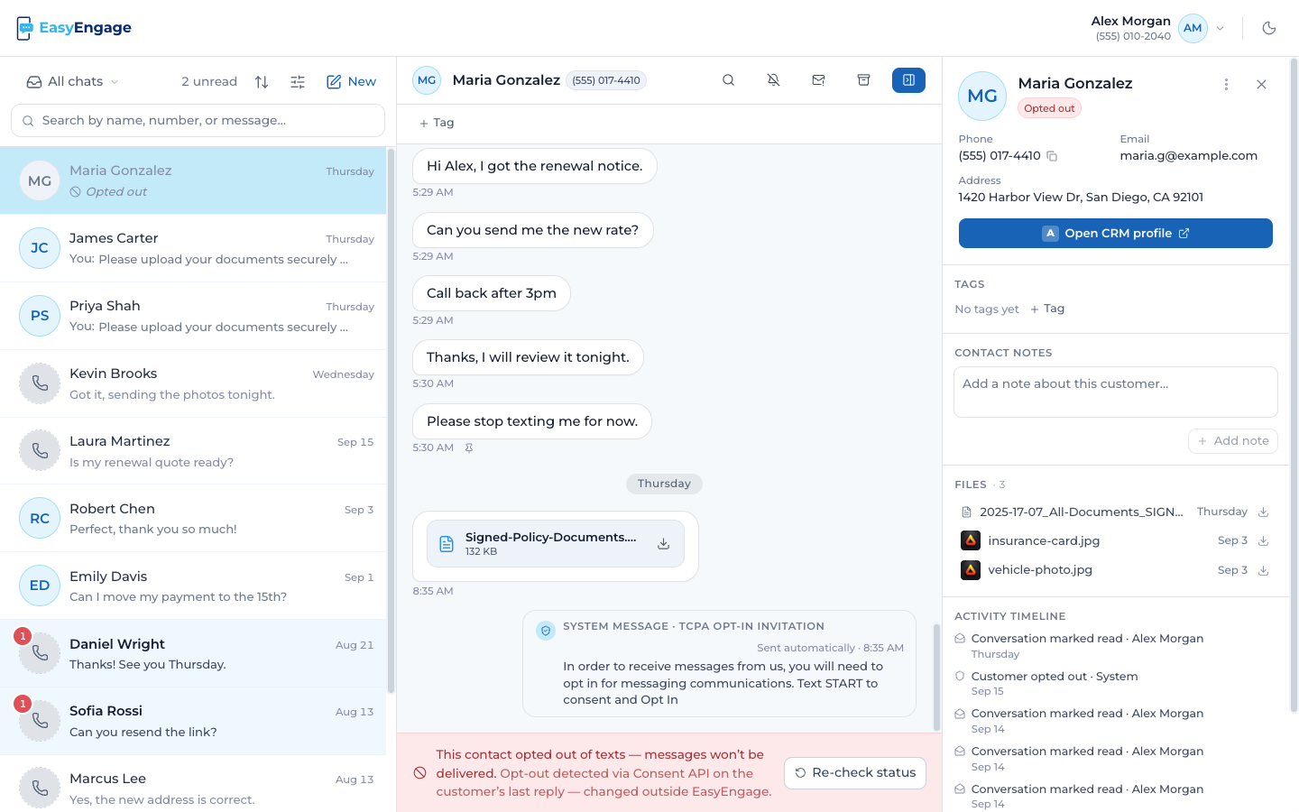Copy Maria's phone number icon

click(1052, 156)
